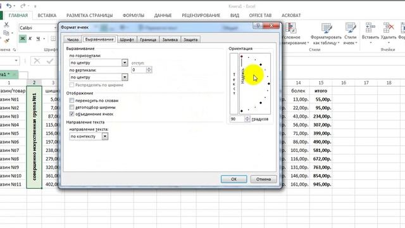
Task: Click the cell with 945,00р.
Action: [321, 184]
